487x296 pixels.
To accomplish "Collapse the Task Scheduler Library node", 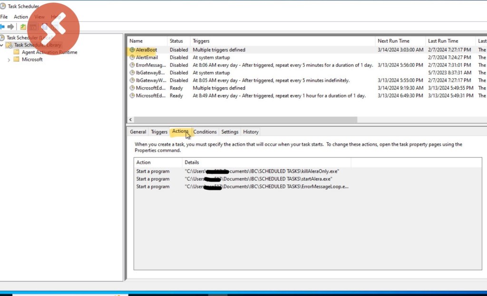I will pos(2,45).
